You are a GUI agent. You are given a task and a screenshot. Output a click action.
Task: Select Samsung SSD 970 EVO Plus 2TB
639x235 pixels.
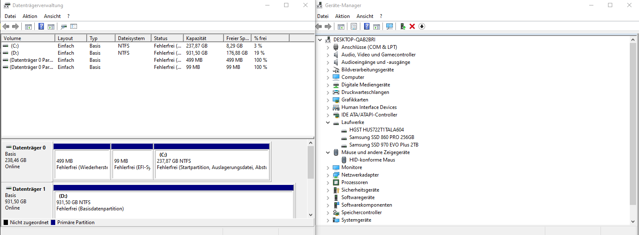384,145
